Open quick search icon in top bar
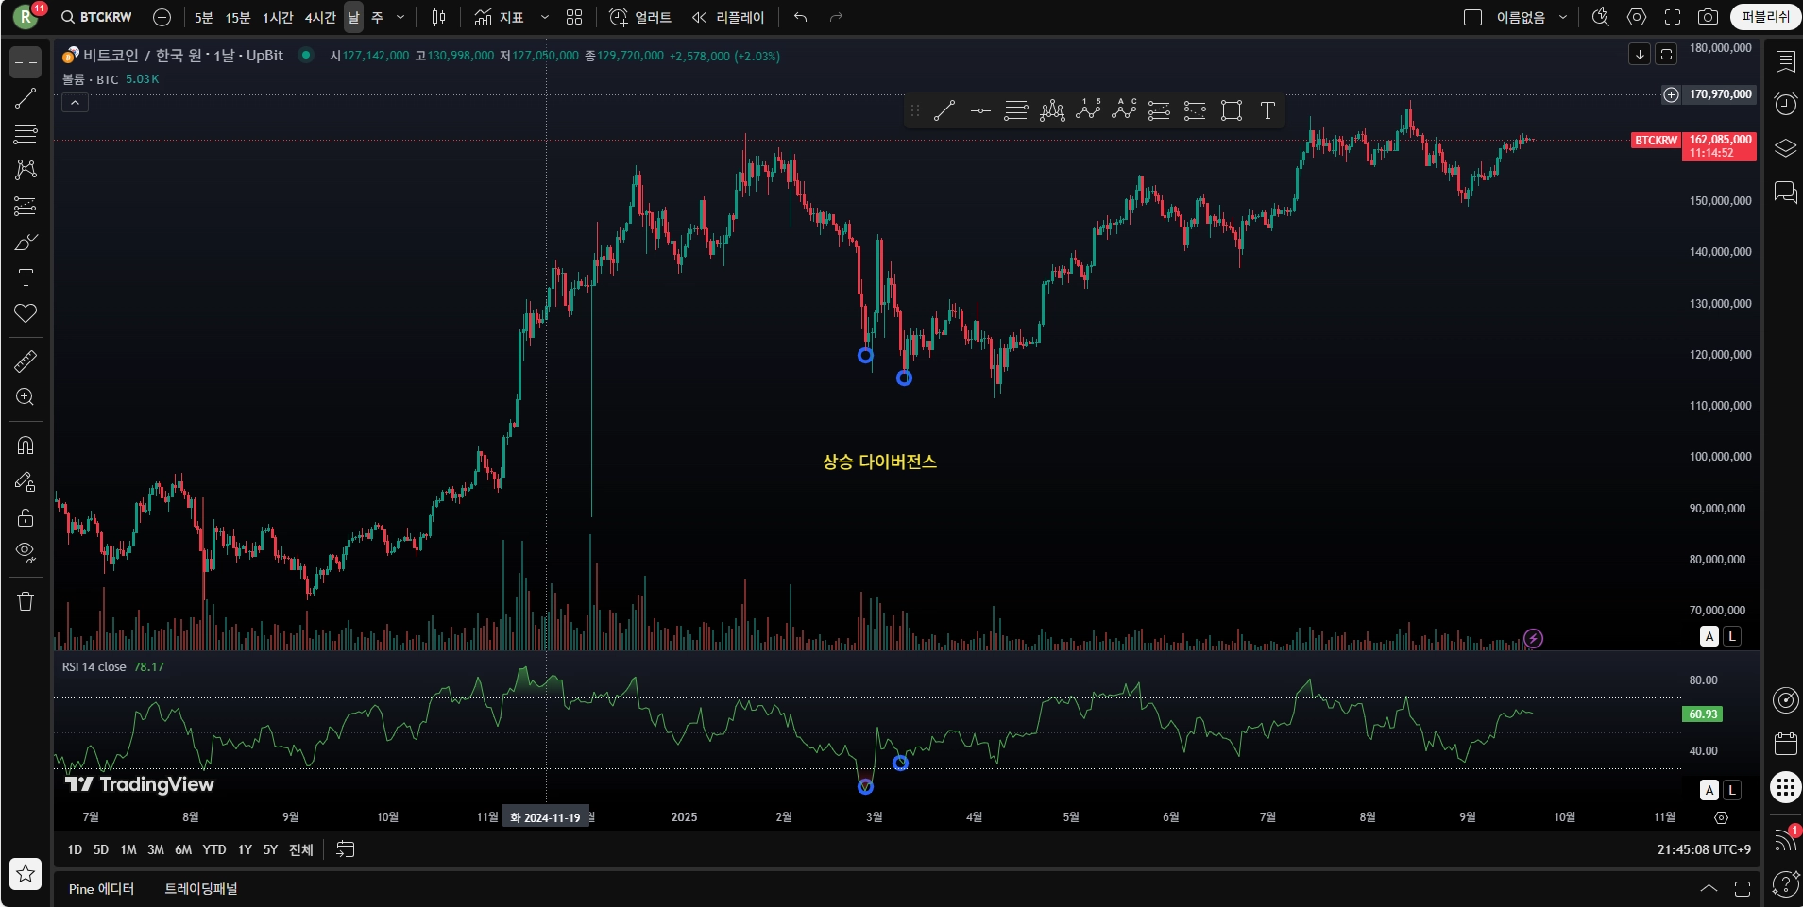Screen dimensions: 1803x907 point(1601,17)
